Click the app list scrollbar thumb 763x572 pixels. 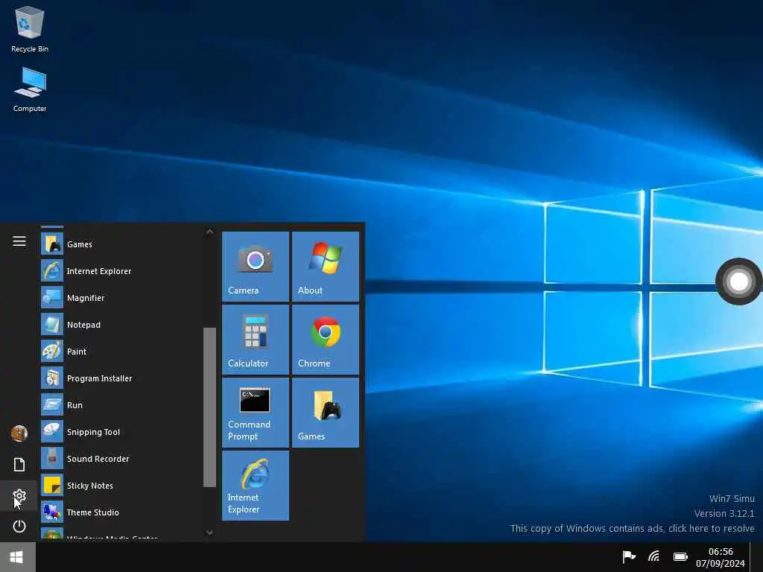click(x=209, y=407)
